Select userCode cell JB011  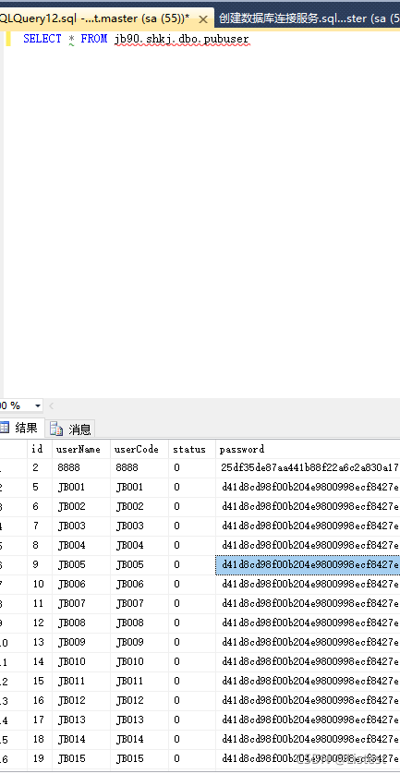(x=139, y=681)
